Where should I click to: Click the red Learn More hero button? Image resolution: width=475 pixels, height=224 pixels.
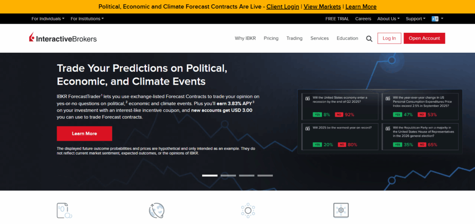pyautogui.click(x=84, y=134)
